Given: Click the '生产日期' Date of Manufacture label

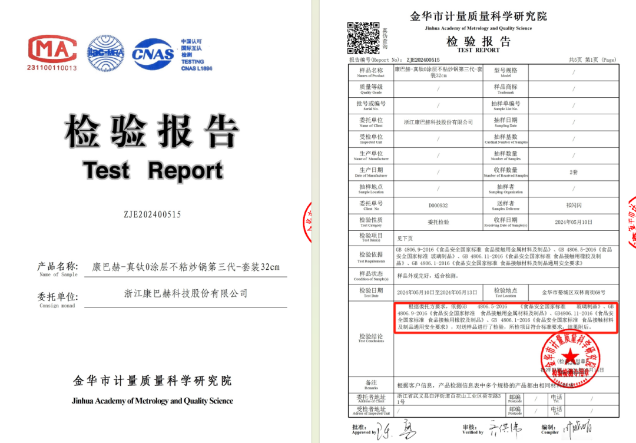Looking at the screenshot, I should [x=371, y=170].
